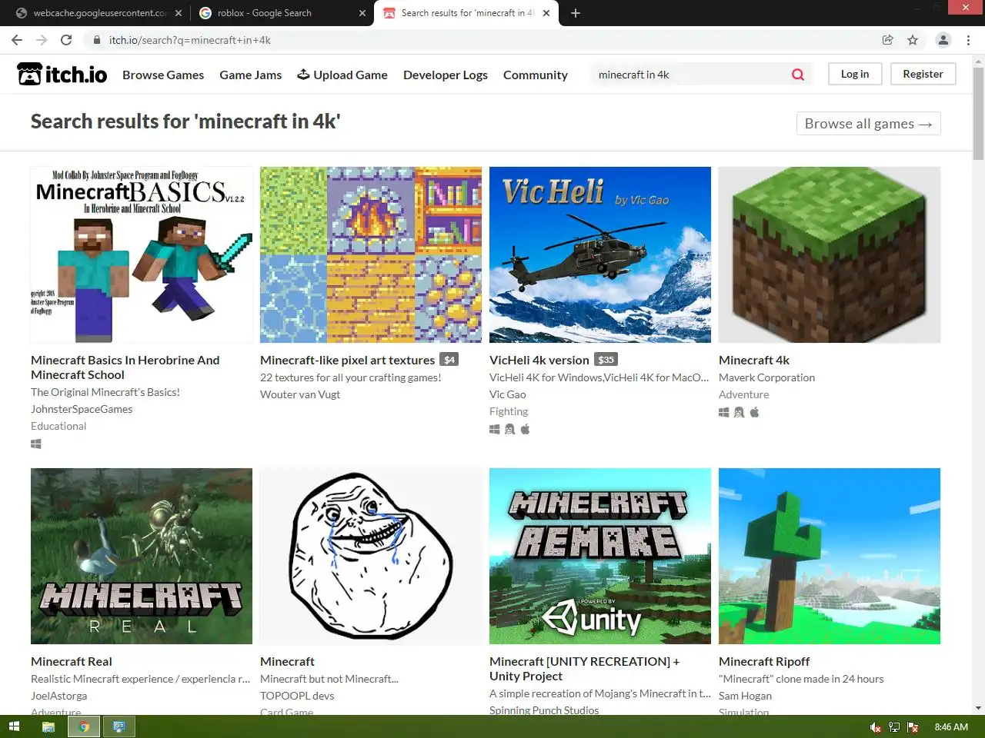
Task: Click the Windows platform icon under Minecraft 4k
Action: (724, 412)
